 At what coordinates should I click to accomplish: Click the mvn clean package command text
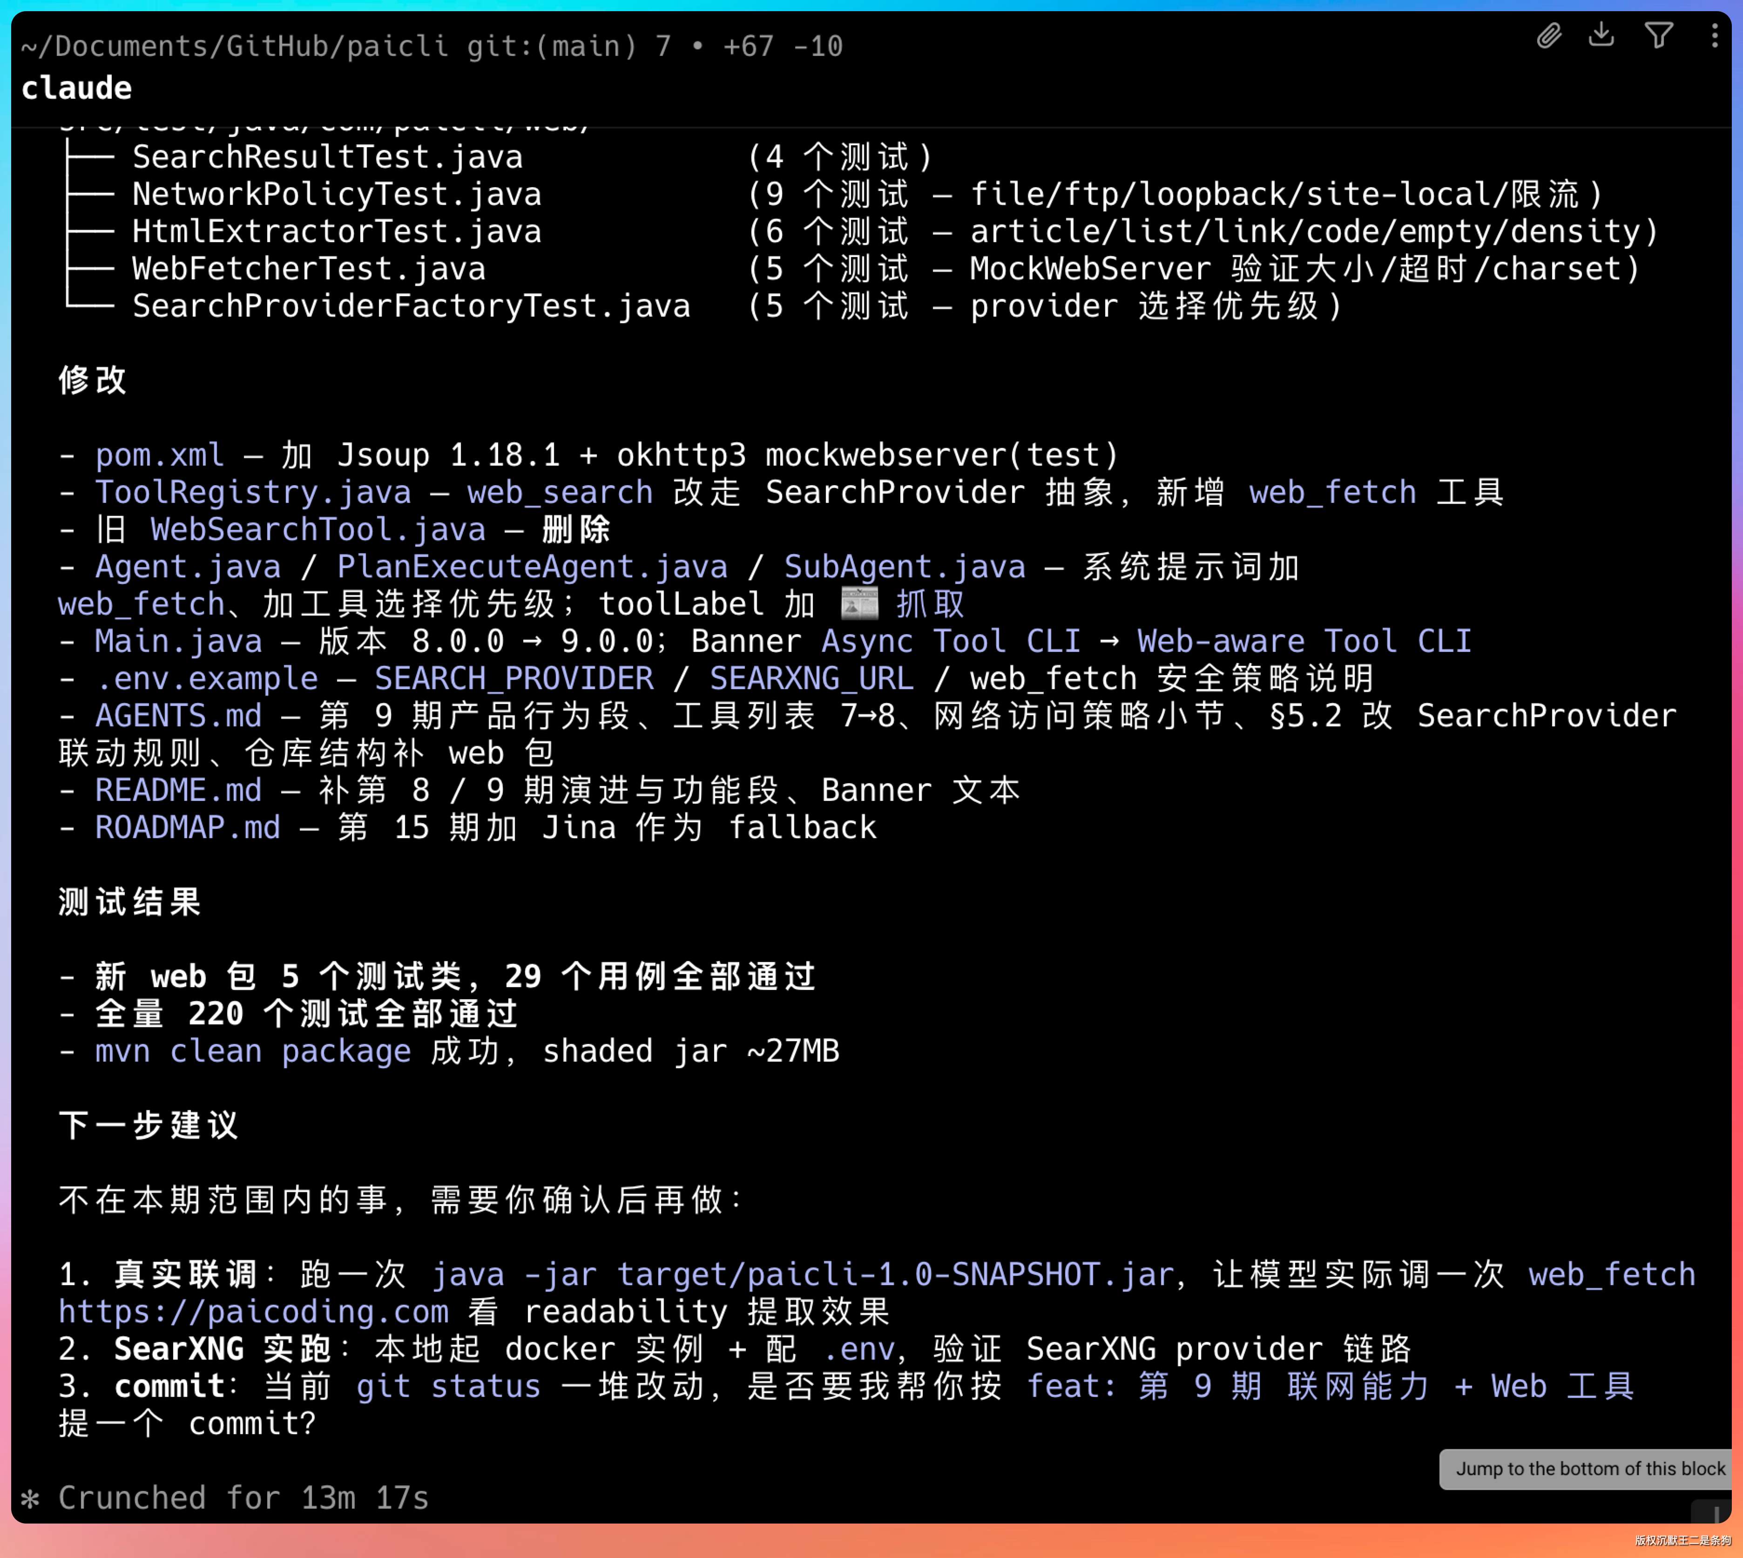(x=252, y=1050)
